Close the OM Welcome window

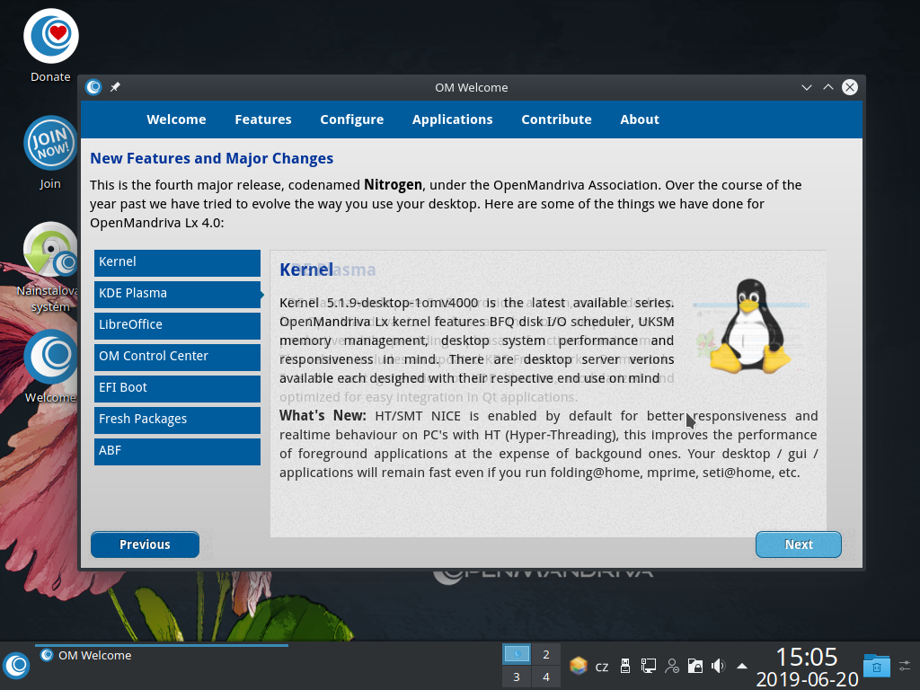(850, 87)
